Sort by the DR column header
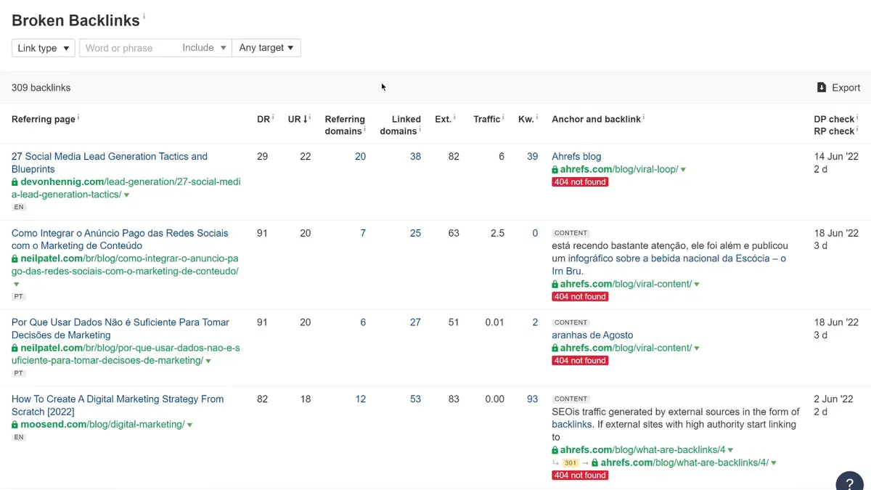 coord(263,119)
